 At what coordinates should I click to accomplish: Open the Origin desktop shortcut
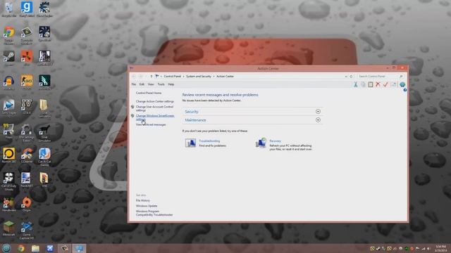pos(27,205)
